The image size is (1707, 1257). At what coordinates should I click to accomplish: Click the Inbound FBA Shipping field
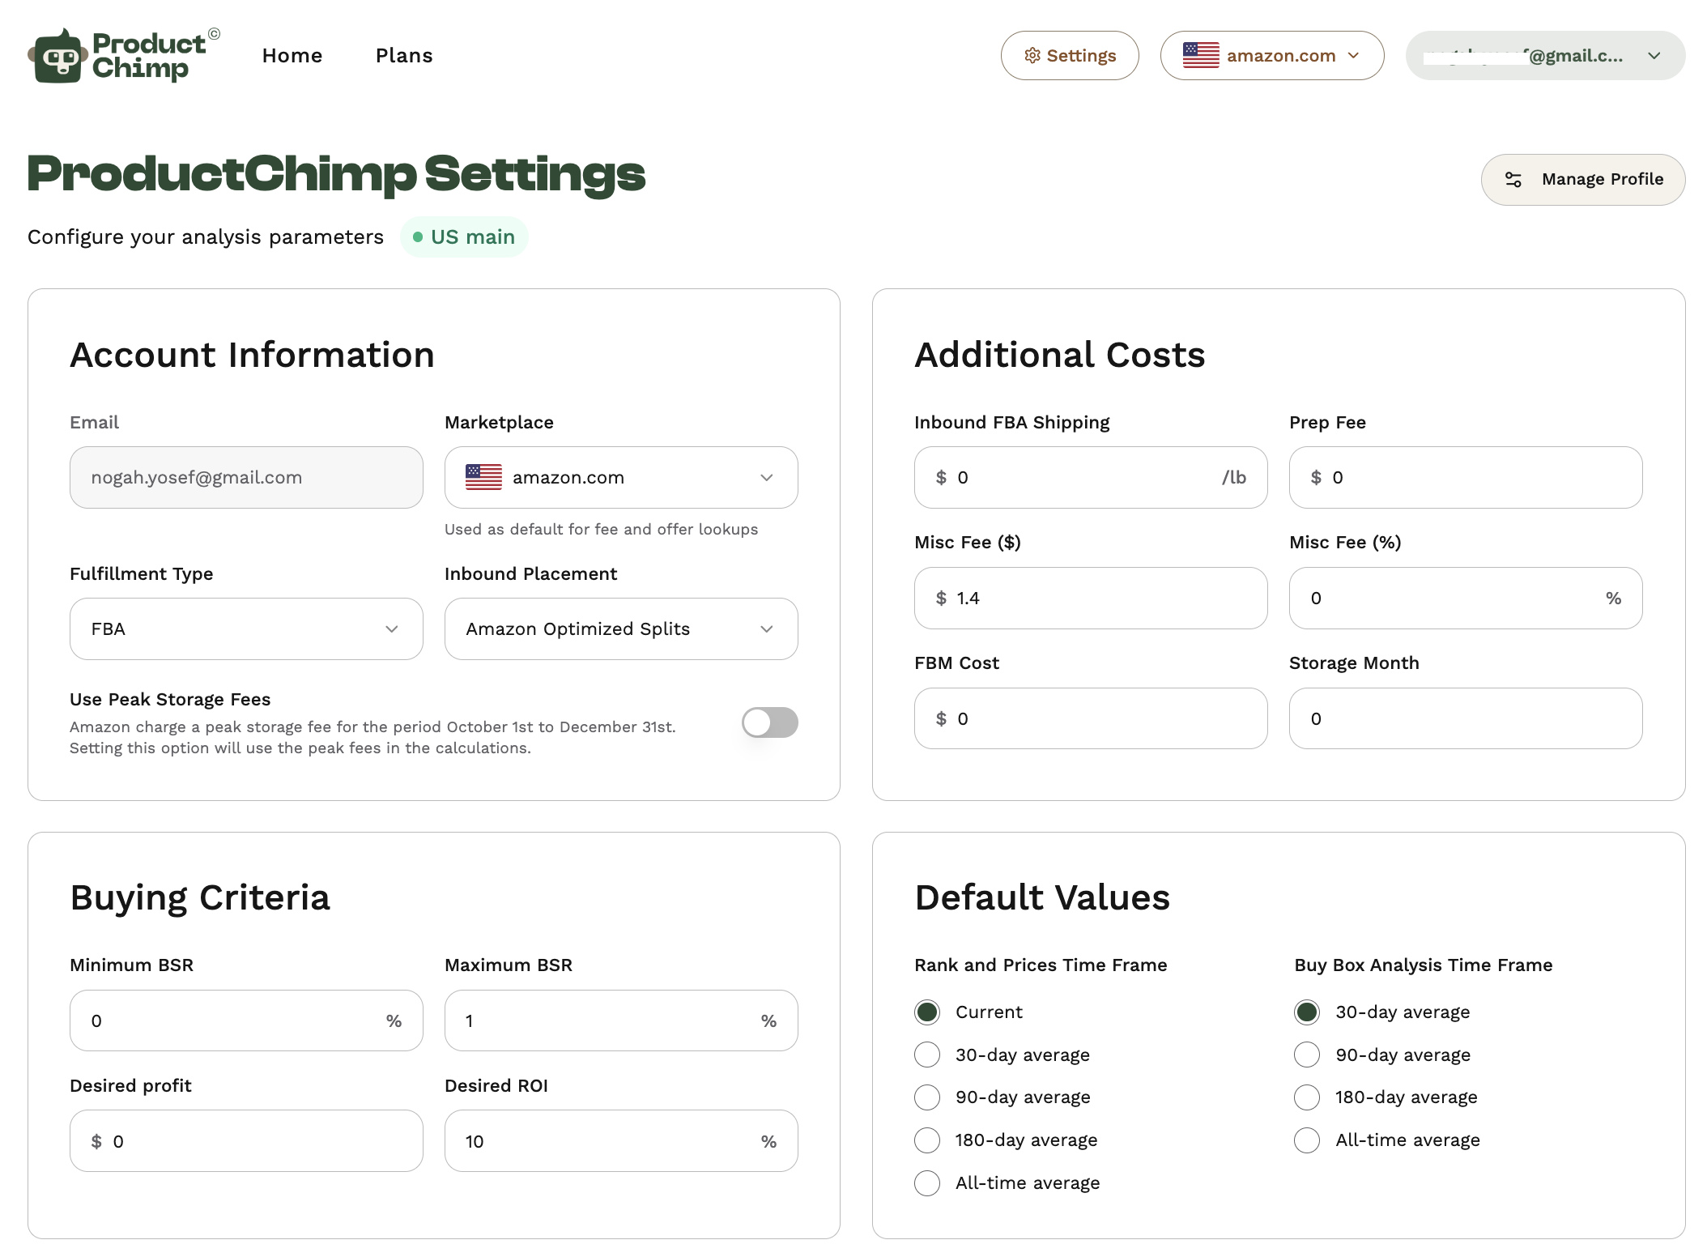(x=1091, y=478)
